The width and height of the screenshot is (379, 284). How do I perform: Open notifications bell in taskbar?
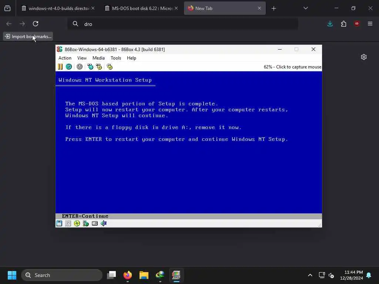point(369,275)
